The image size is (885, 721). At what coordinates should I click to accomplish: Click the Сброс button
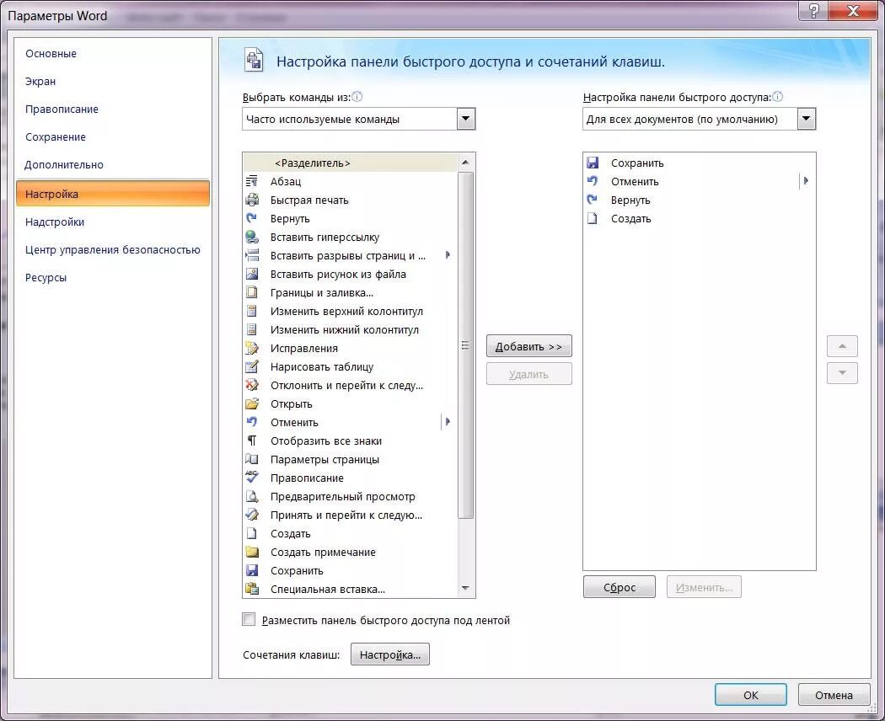click(619, 587)
